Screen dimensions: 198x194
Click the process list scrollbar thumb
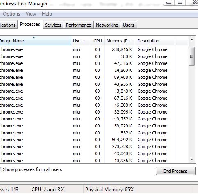192,56
